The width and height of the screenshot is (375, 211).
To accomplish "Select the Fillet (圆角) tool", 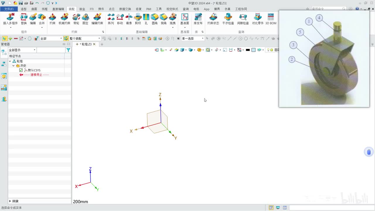I will pos(155,19).
